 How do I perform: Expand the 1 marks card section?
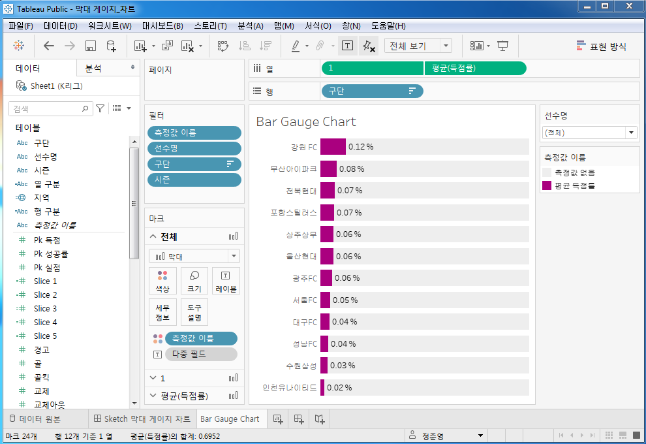point(153,378)
